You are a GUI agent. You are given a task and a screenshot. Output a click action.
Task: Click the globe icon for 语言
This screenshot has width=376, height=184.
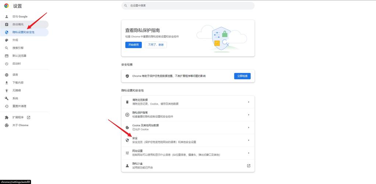(7, 75)
